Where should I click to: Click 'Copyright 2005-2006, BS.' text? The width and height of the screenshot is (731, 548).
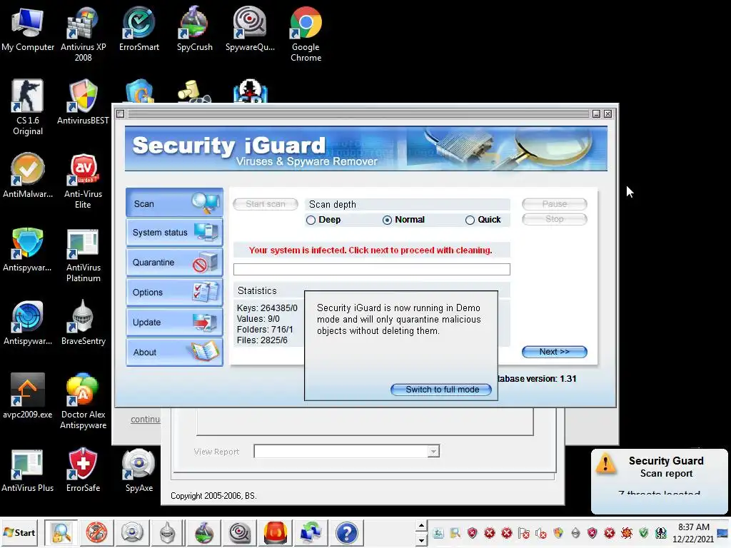pos(213,496)
